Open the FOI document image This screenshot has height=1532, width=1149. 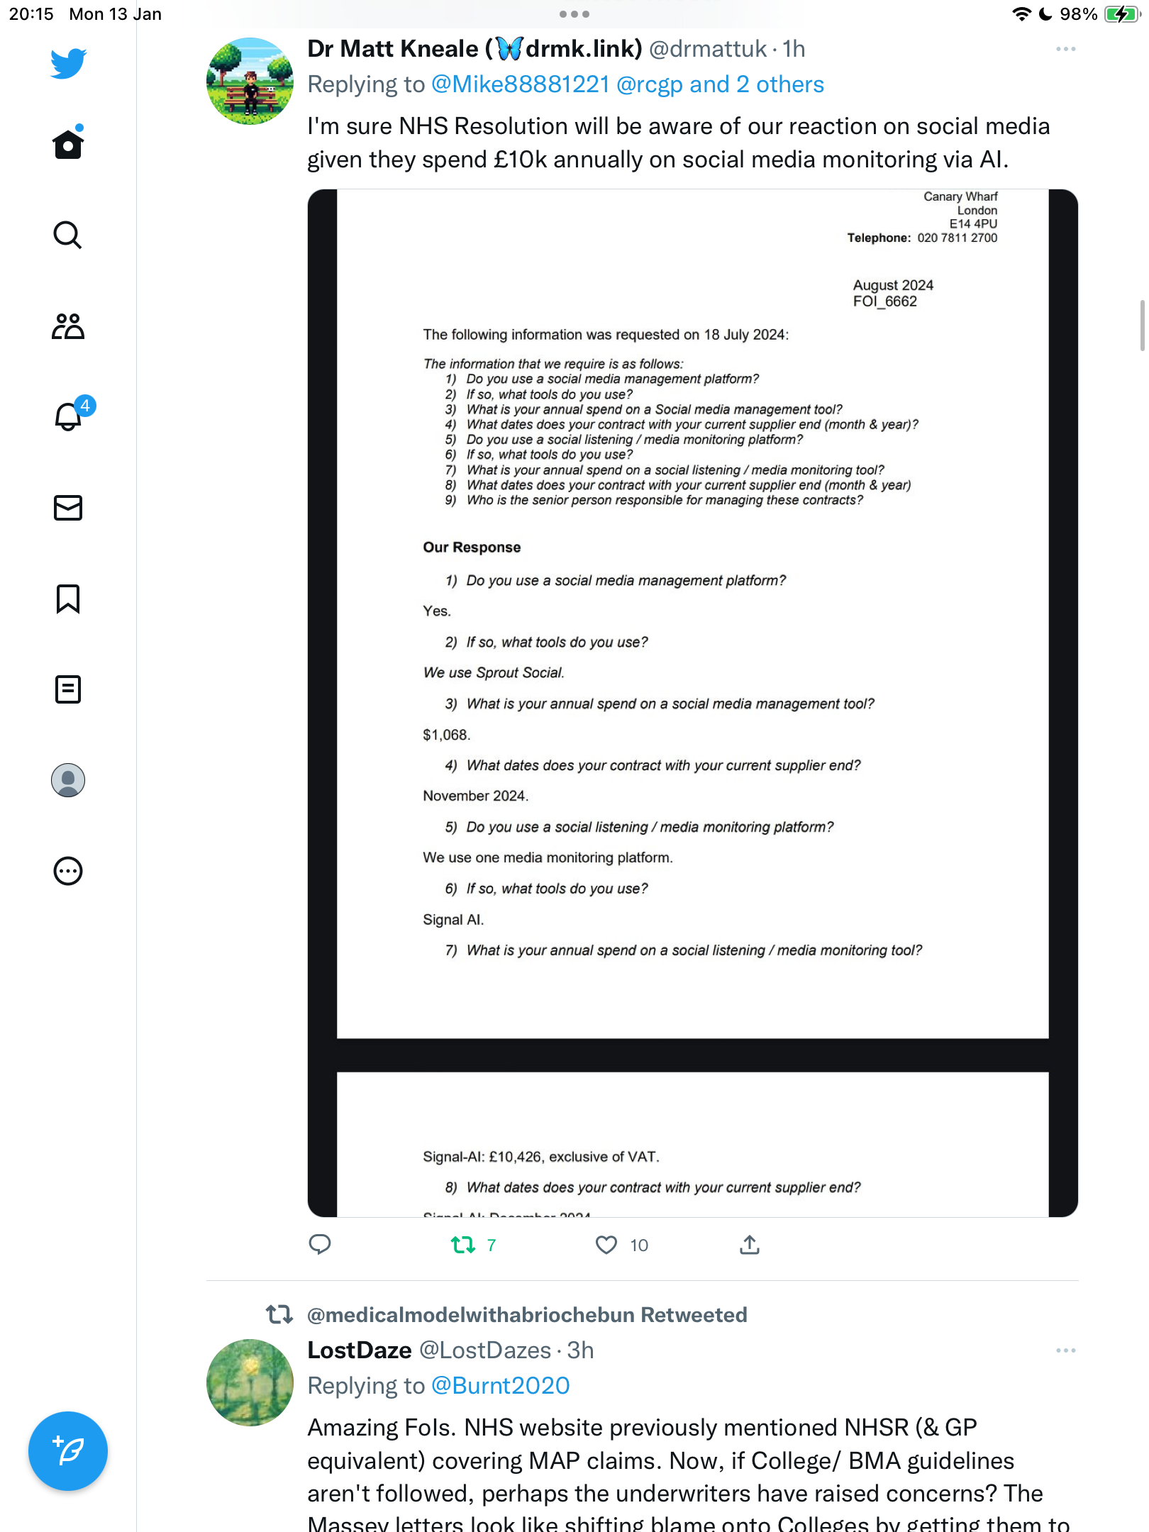click(x=693, y=703)
